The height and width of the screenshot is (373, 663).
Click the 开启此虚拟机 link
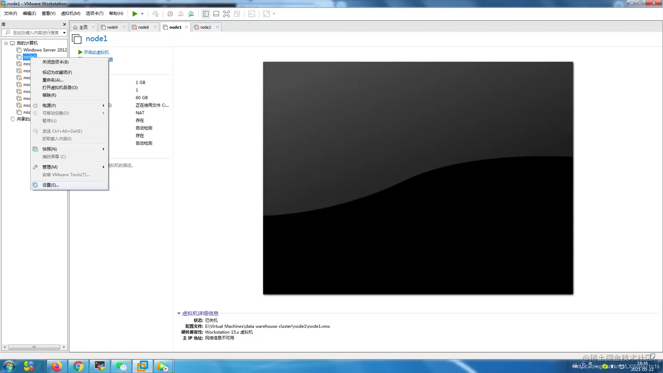click(96, 52)
